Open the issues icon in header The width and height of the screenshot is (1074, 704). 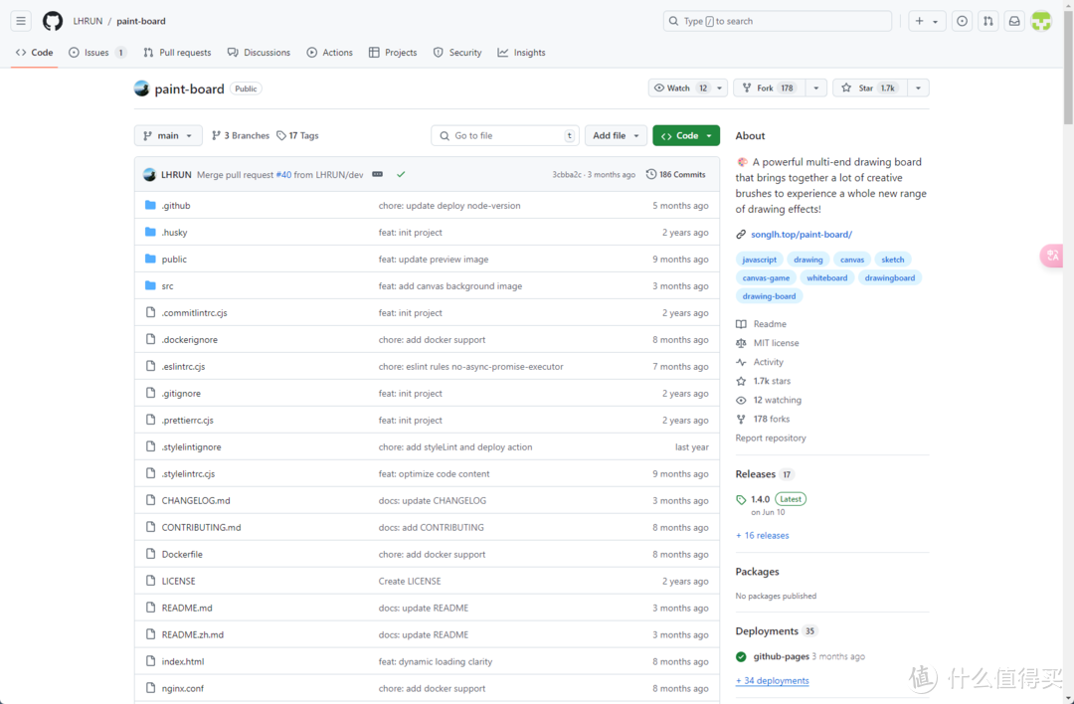point(962,21)
